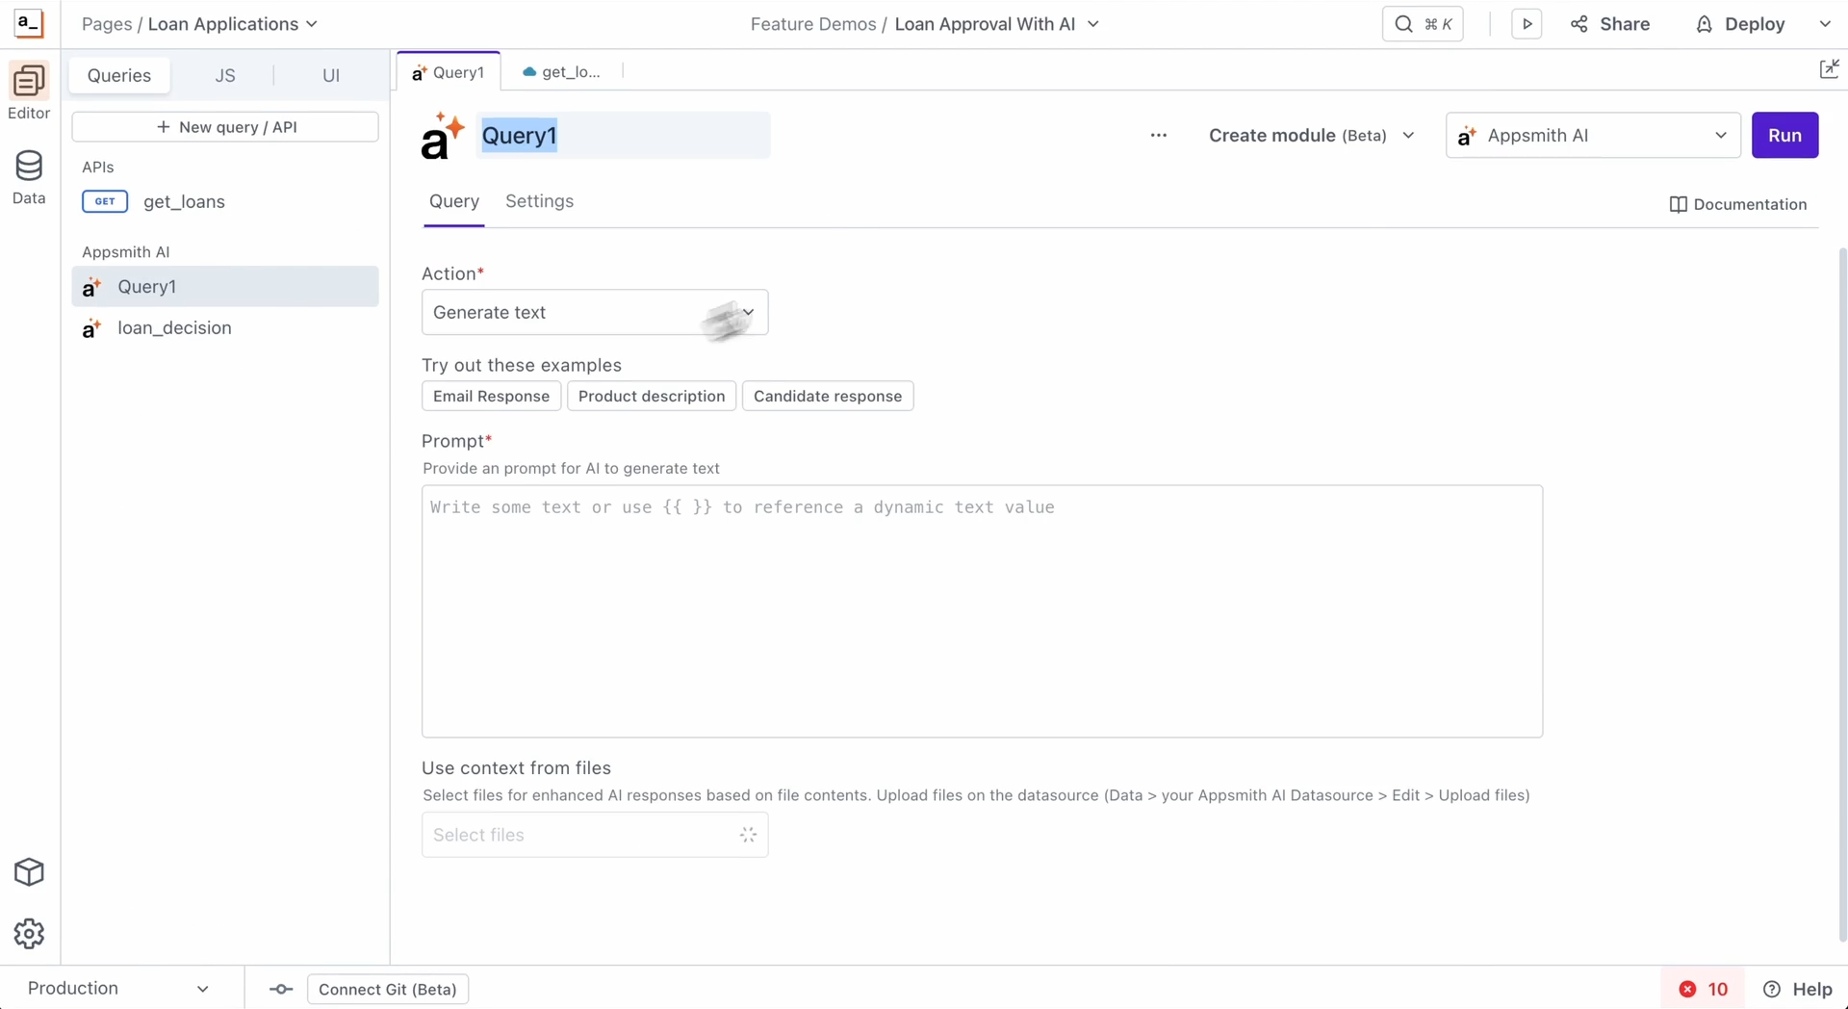Click the Deploy rocket button
The image size is (1848, 1009).
[1740, 24]
